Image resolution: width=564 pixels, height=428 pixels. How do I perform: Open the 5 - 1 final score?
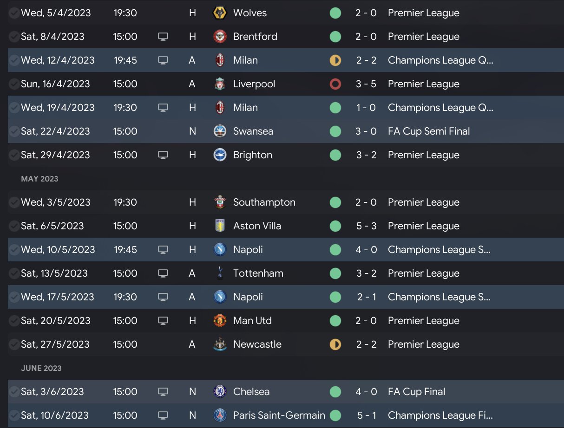coord(366,415)
